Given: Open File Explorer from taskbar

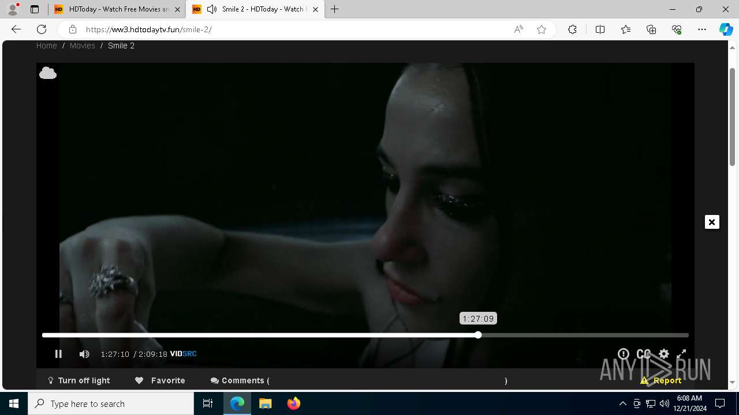Looking at the screenshot, I should point(266,403).
